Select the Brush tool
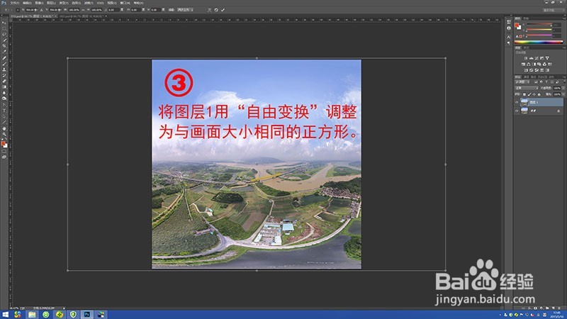The height and width of the screenshot is (319, 567). tap(4, 65)
